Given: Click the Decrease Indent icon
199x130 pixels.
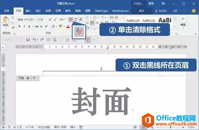Looking at the screenshot, I should click(x=111, y=18).
